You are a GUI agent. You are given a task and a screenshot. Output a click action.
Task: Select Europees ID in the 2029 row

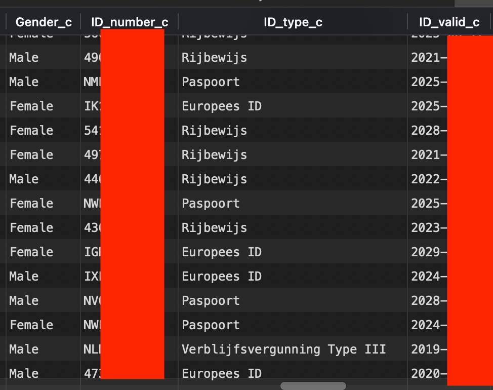pyautogui.click(x=221, y=252)
